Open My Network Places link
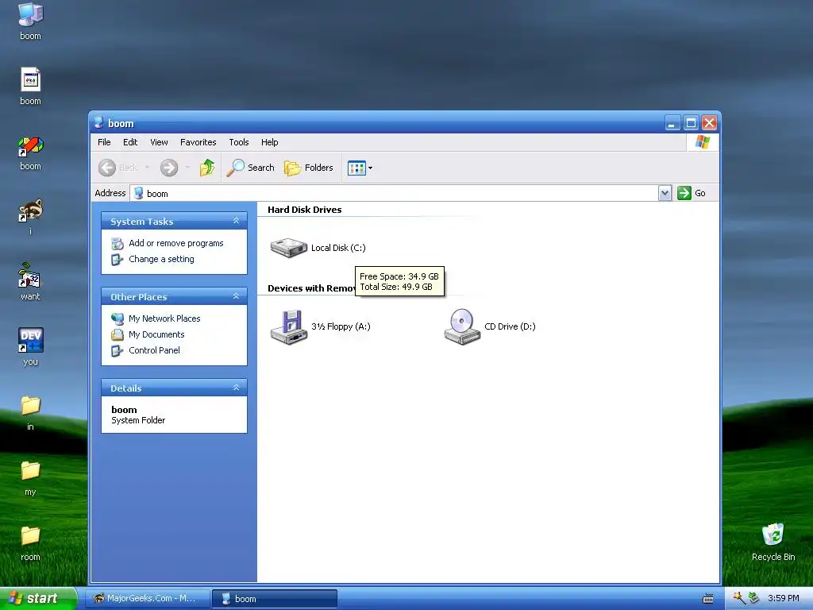Image resolution: width=813 pixels, height=610 pixels. (x=164, y=319)
